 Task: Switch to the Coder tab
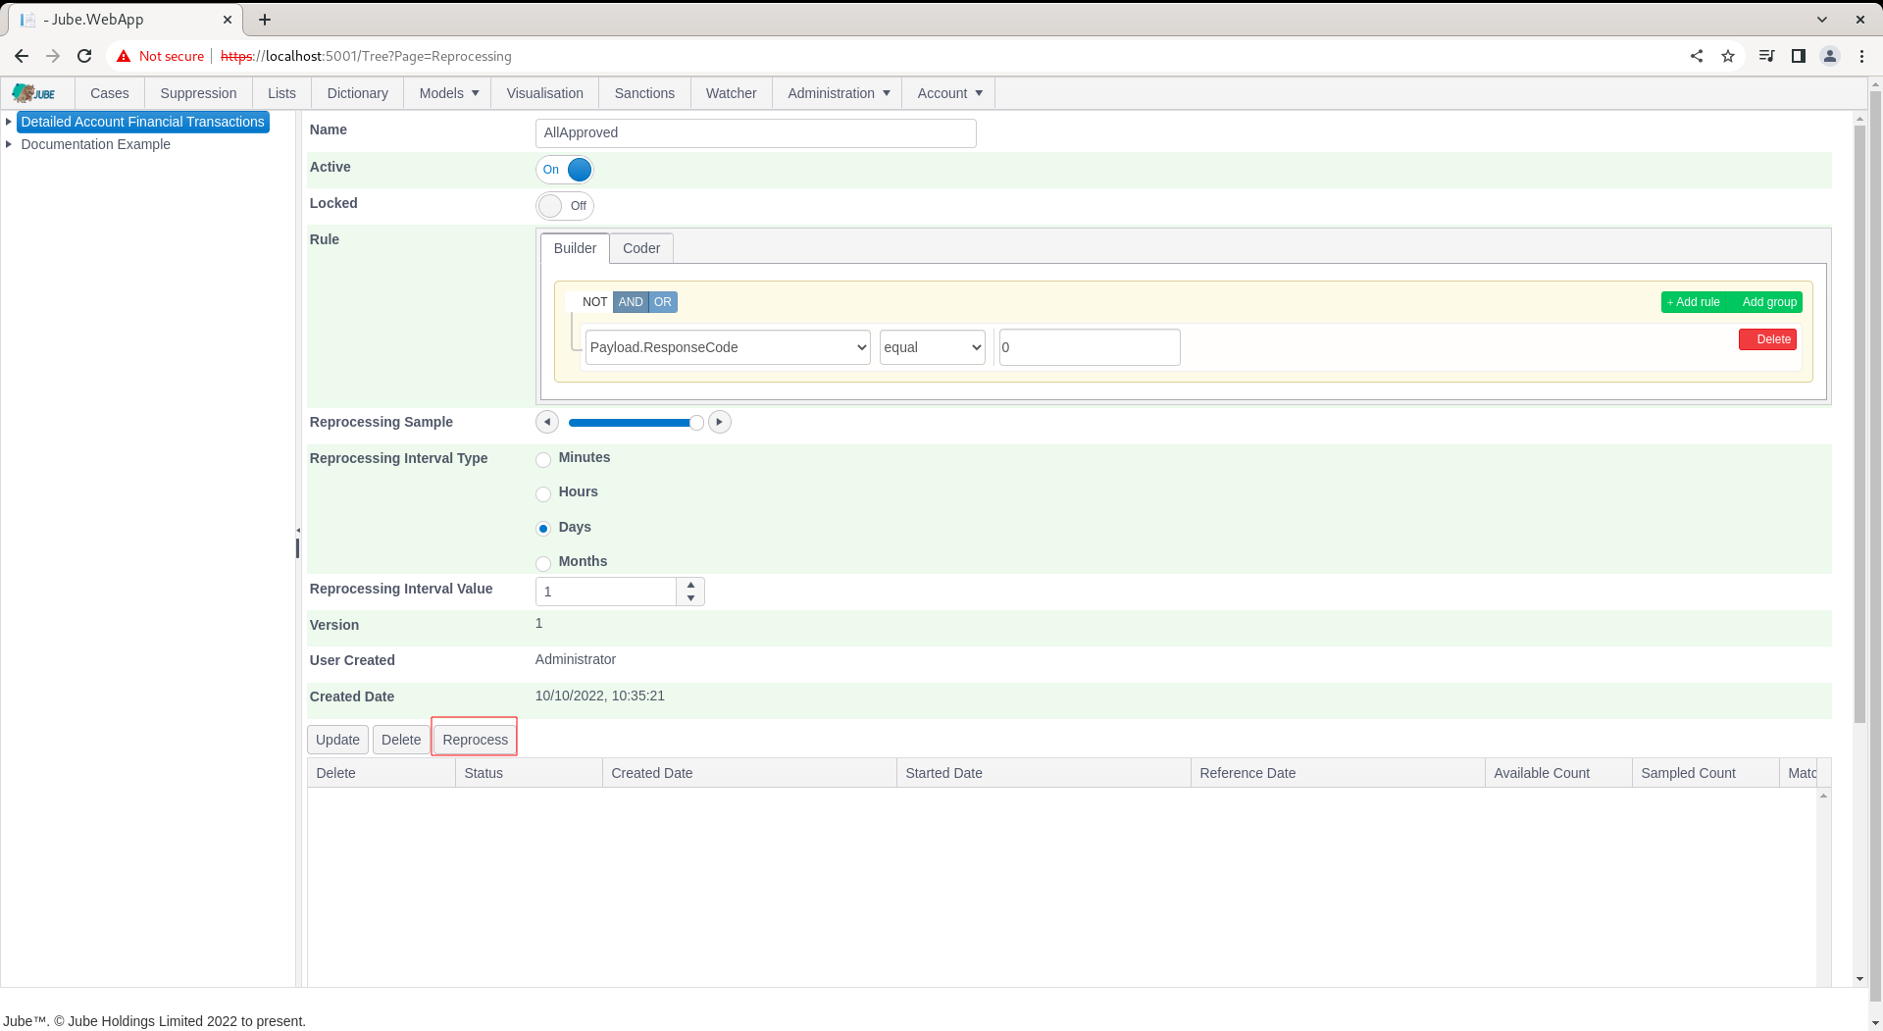point(641,248)
